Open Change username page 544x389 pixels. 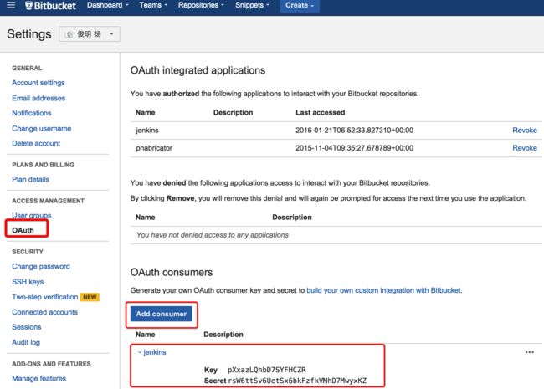pyautogui.click(x=41, y=128)
